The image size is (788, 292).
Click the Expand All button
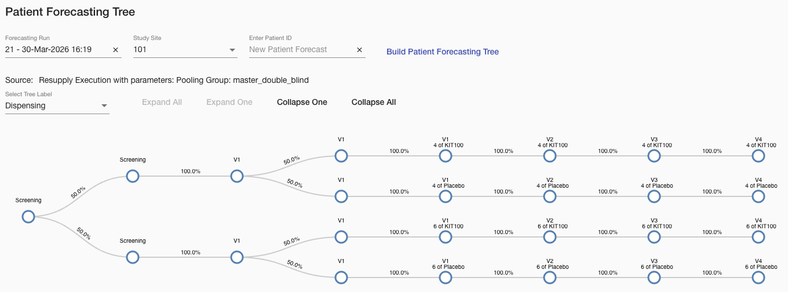click(162, 102)
